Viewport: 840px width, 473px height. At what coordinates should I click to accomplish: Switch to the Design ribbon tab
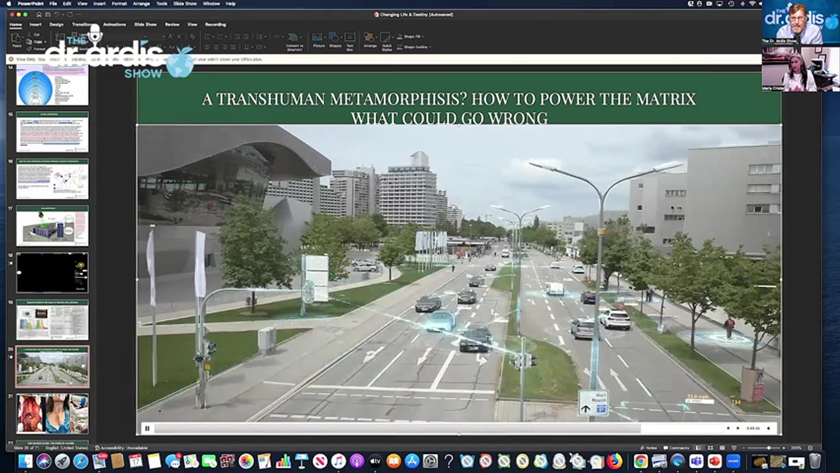click(x=56, y=24)
